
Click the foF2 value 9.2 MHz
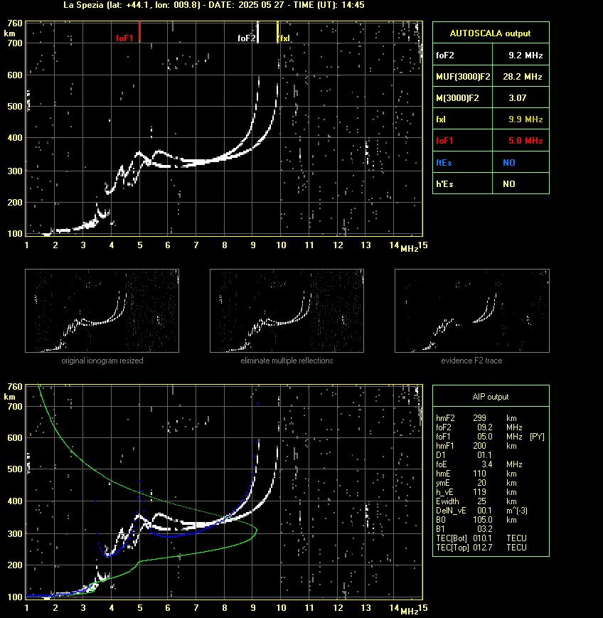(x=525, y=55)
